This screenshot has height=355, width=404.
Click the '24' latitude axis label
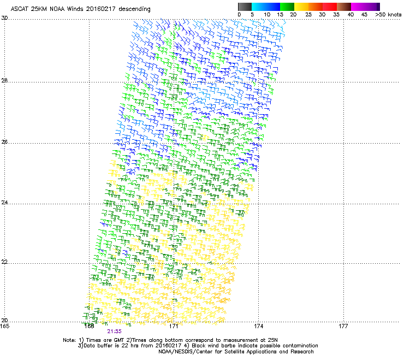(x=4, y=203)
